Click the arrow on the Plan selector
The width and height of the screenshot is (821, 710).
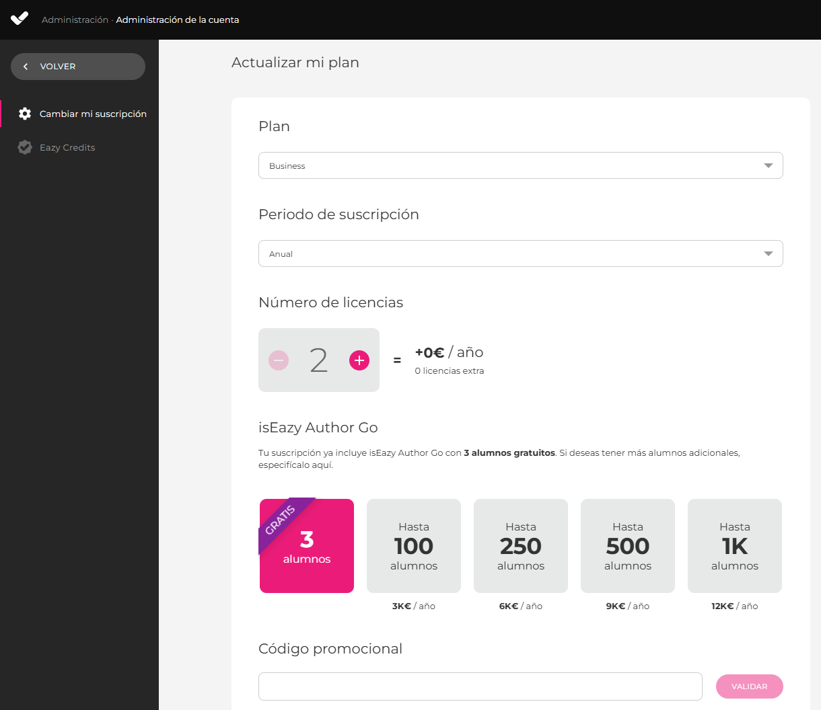(769, 165)
